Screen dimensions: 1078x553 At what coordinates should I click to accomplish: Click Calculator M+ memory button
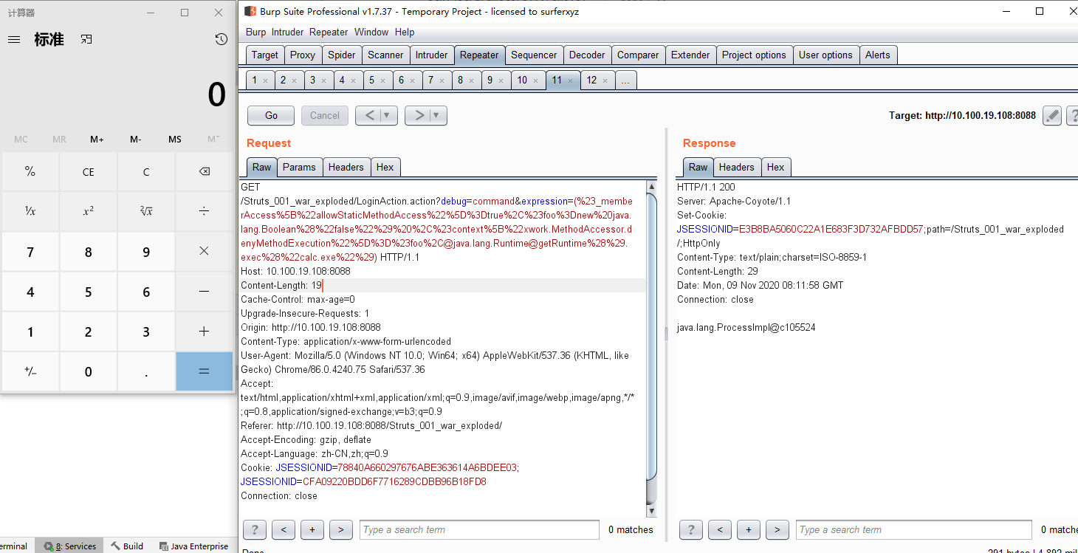pos(97,139)
